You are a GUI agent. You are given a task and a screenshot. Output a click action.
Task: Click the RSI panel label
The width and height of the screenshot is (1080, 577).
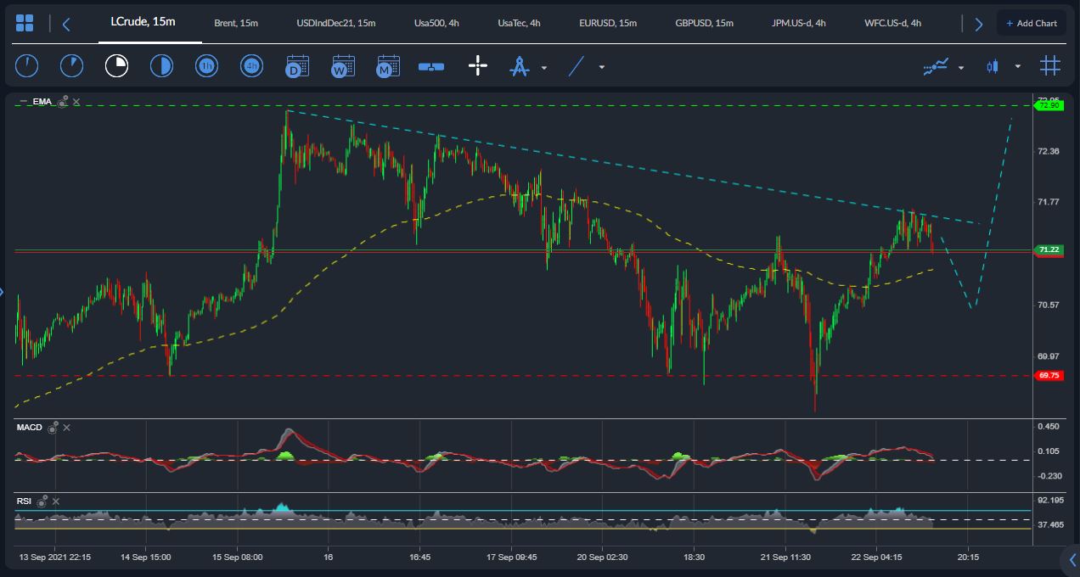(24, 501)
